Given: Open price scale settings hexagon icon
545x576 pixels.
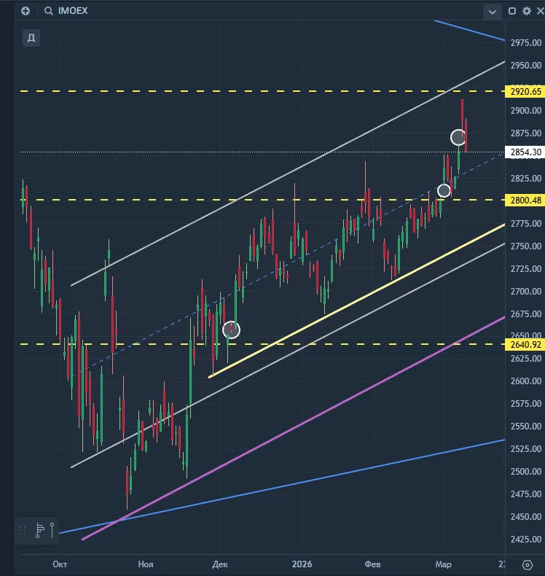Looking at the screenshot, I should point(527,564).
